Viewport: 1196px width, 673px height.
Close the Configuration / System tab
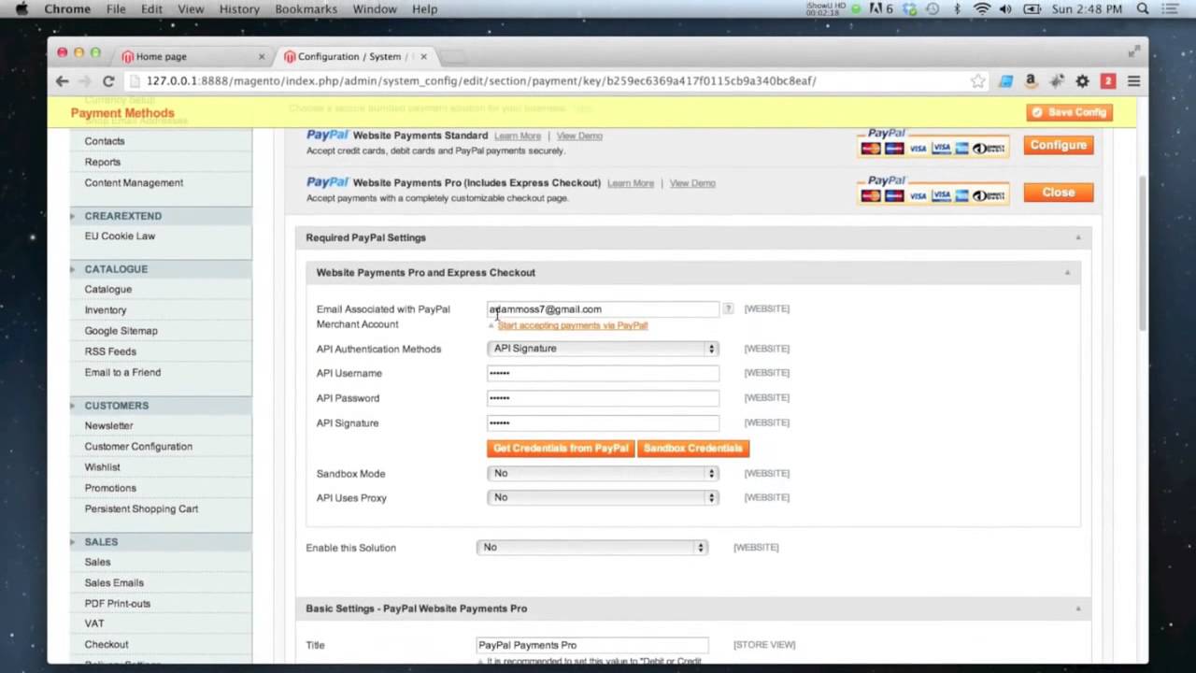423,56
